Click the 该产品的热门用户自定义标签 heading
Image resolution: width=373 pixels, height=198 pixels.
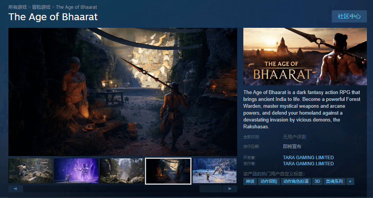[274, 174]
